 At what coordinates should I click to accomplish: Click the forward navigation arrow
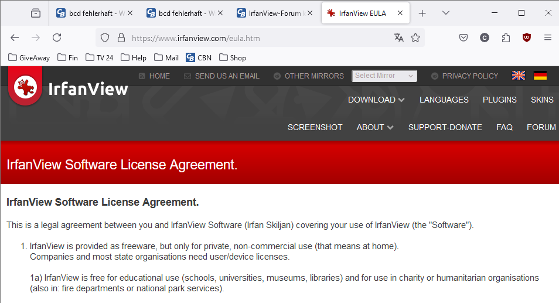pyautogui.click(x=36, y=38)
